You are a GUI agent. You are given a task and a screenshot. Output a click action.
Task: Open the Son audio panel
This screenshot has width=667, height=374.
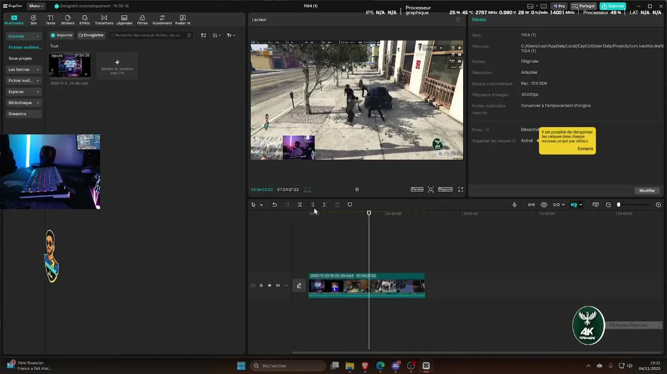33,20
